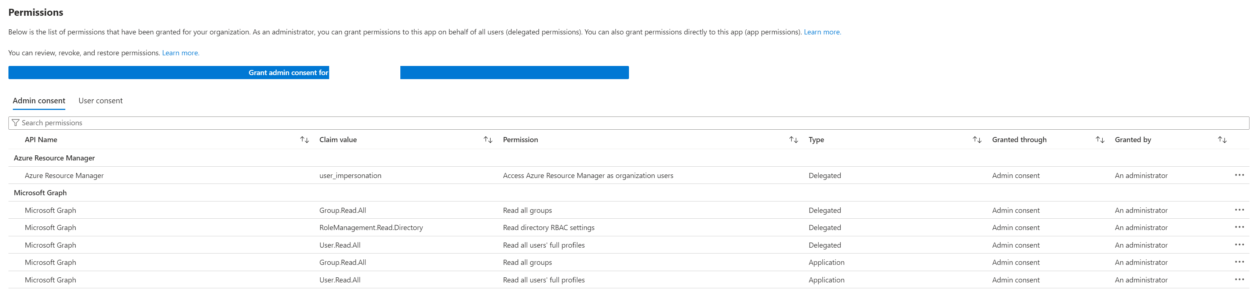Open Learn more link about revoking permissions
This screenshot has width=1255, height=296.
pos(180,53)
